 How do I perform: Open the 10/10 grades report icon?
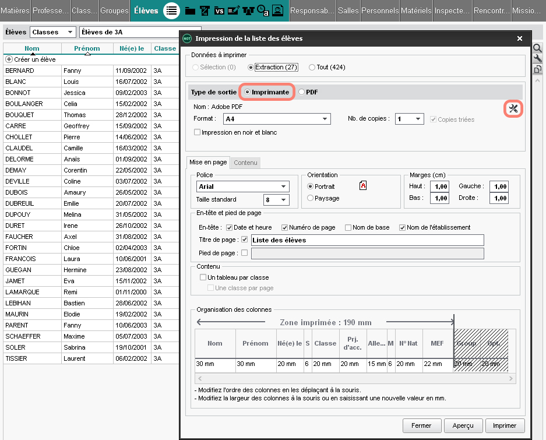(x=205, y=11)
